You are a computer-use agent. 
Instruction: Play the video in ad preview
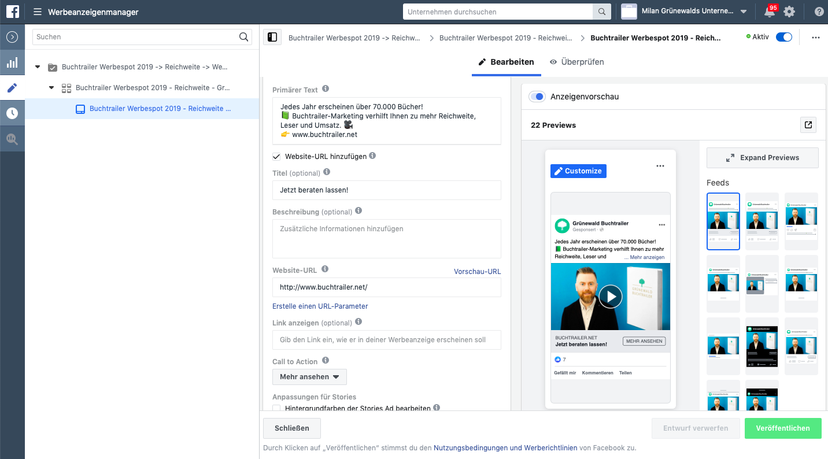coord(610,297)
